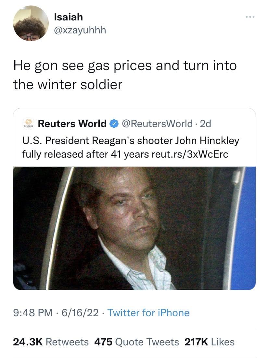The height and width of the screenshot is (360, 269).
Task: View the 217K Likes list
Action: (209, 342)
